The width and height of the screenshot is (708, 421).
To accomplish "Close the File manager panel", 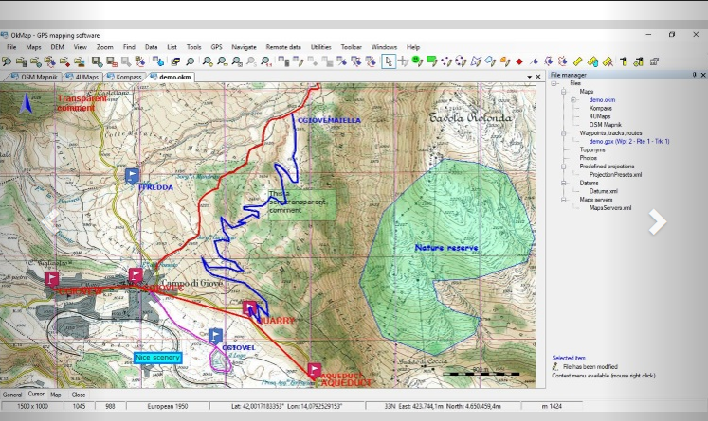I will (702, 75).
